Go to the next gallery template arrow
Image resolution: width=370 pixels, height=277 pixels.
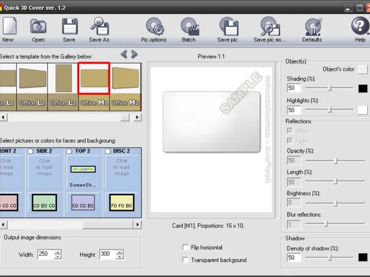pyautogui.click(x=134, y=54)
